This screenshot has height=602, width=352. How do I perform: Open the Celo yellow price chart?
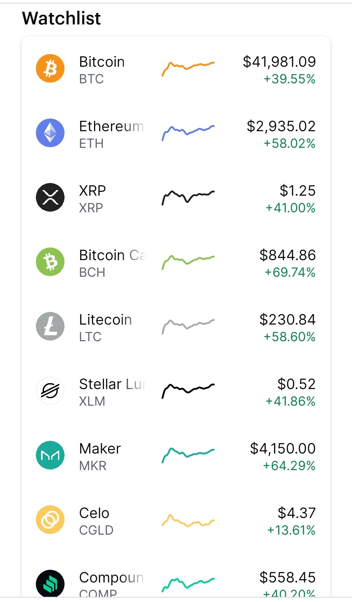[x=188, y=520]
